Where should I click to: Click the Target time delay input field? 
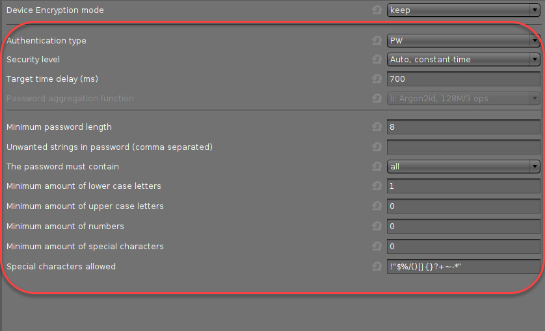[463, 79]
